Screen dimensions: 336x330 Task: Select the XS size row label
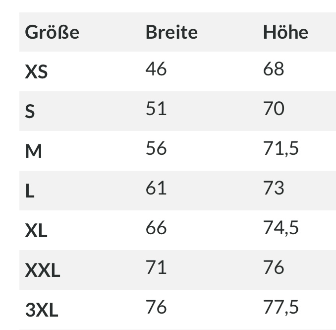click(36, 72)
